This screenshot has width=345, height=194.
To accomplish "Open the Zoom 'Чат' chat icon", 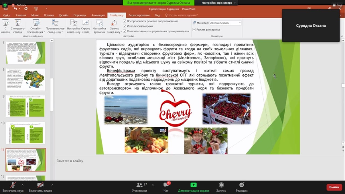I will click(166, 185).
